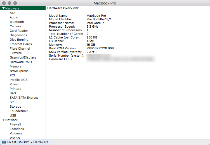Select Camera in the sidebar
Viewport: 210px width, 145px height.
pyautogui.click(x=15, y=26)
